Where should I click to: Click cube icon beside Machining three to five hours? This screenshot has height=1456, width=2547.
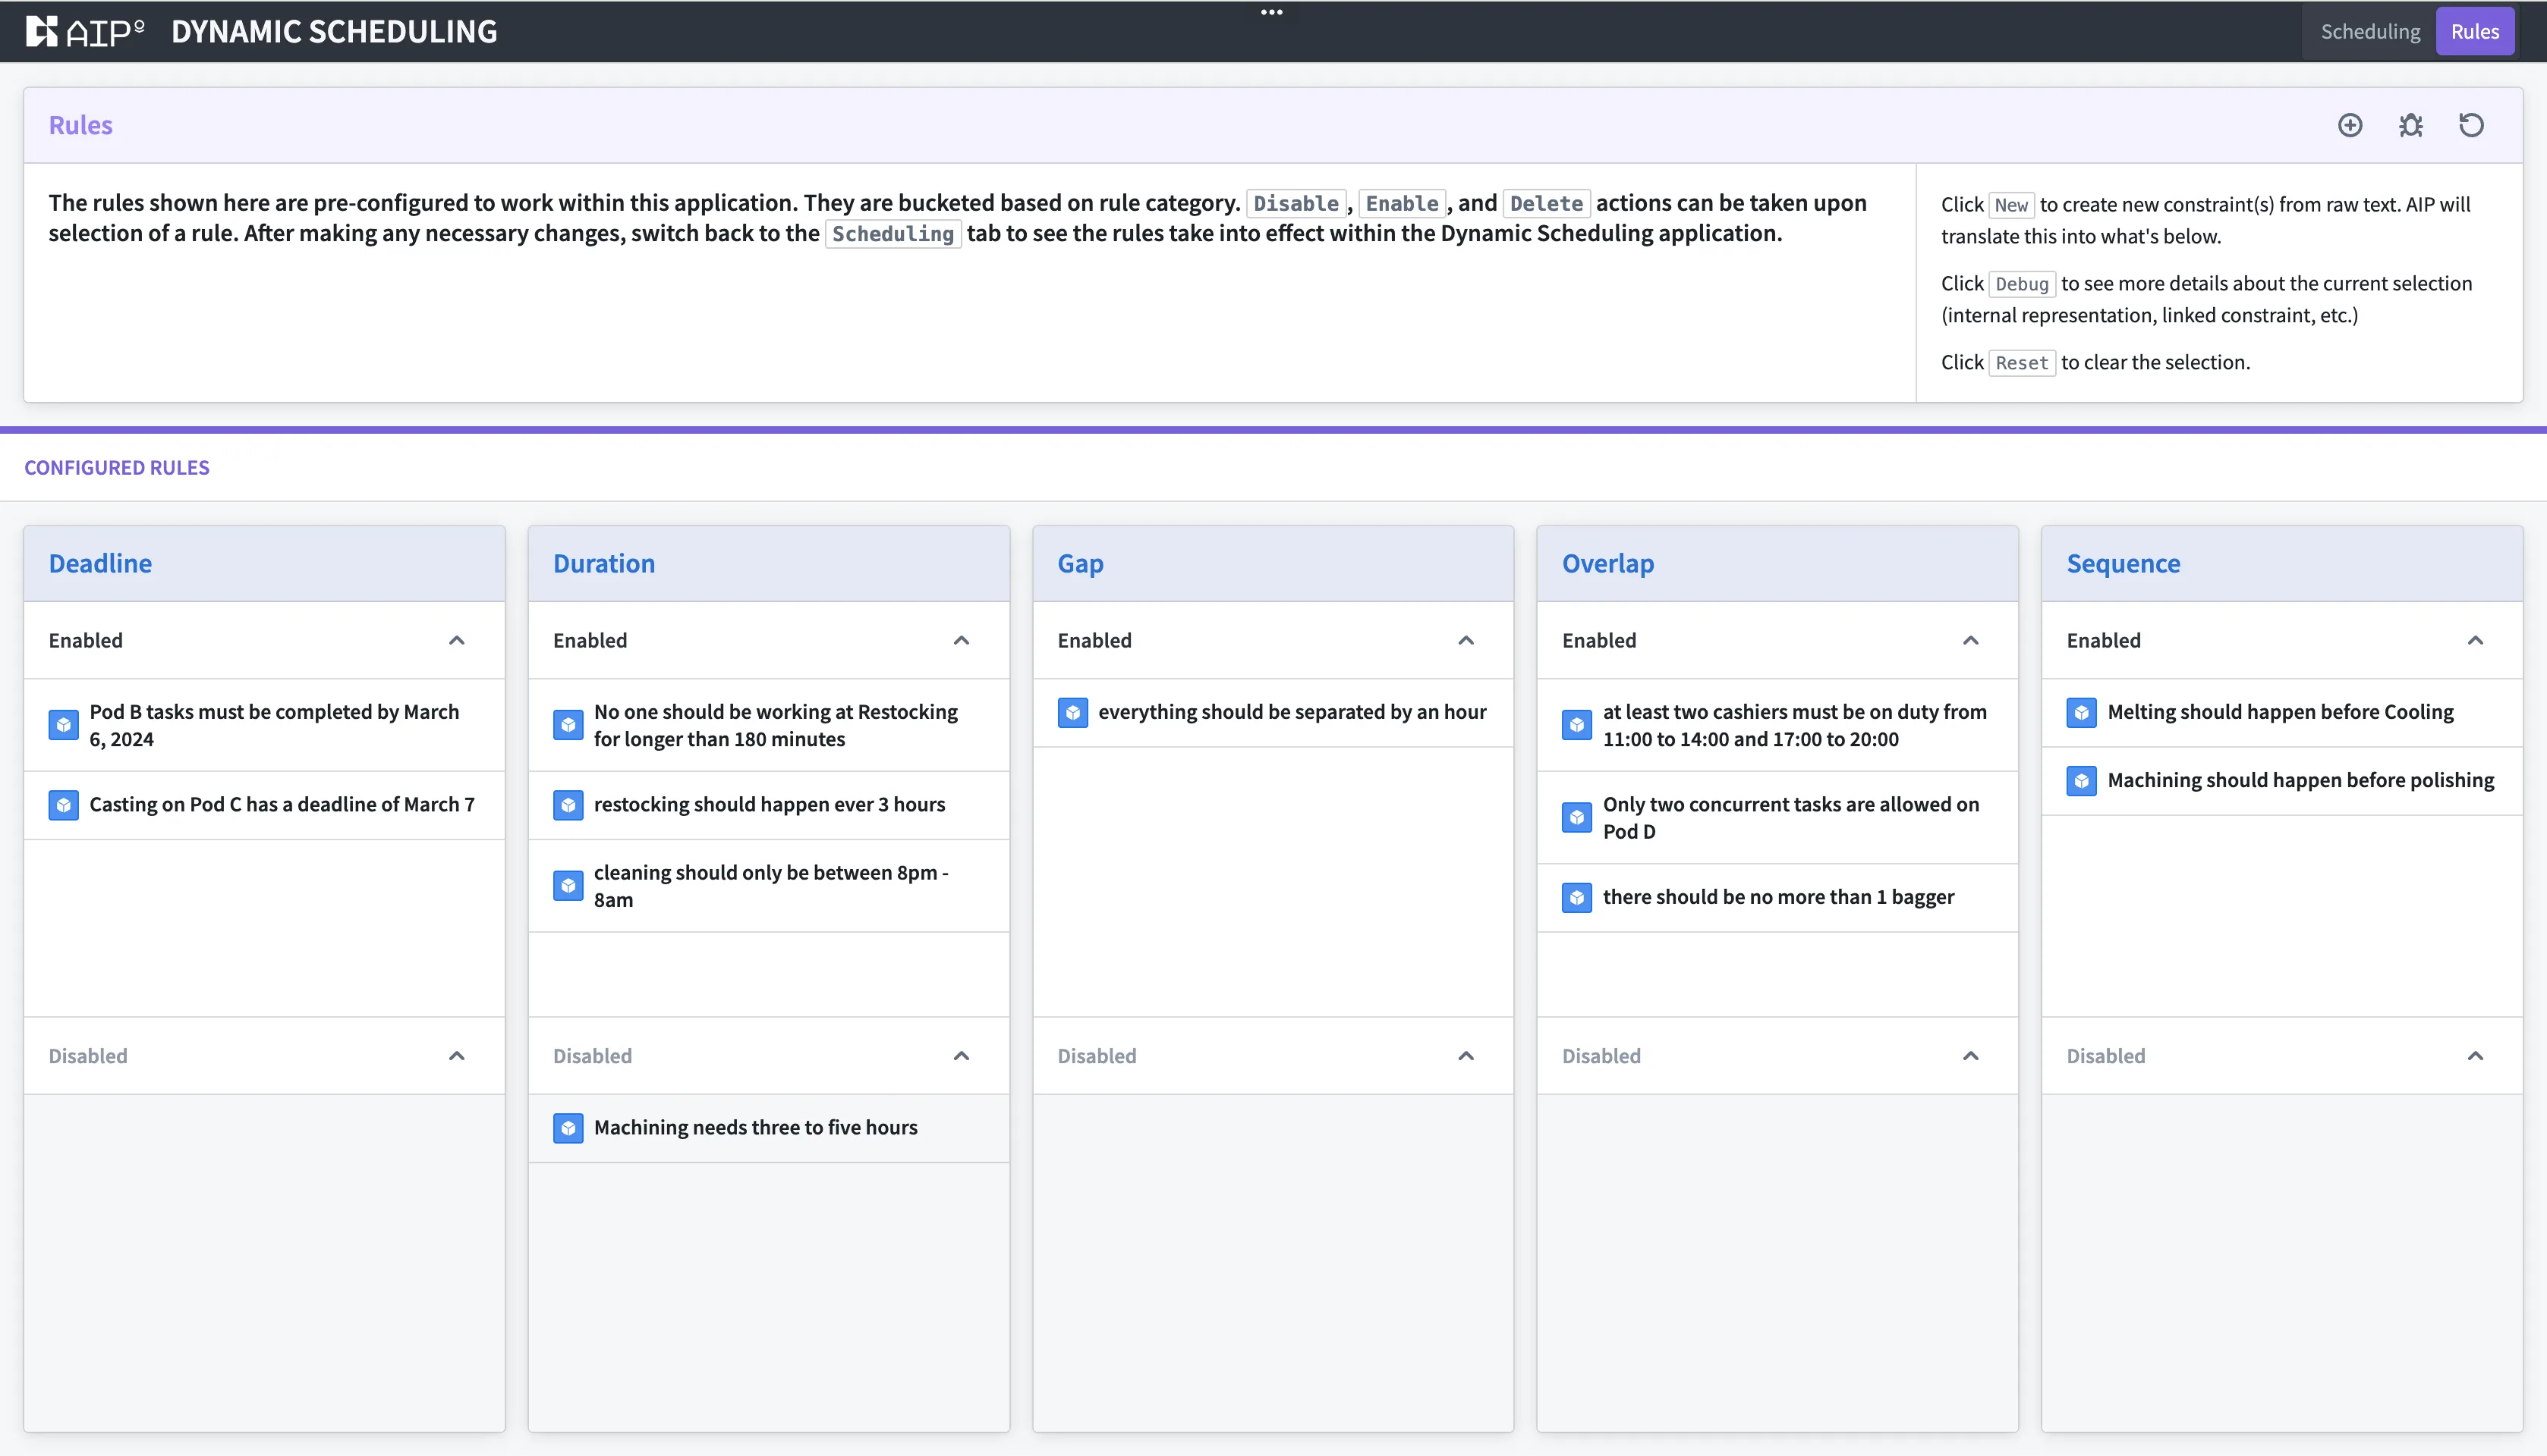[568, 1128]
